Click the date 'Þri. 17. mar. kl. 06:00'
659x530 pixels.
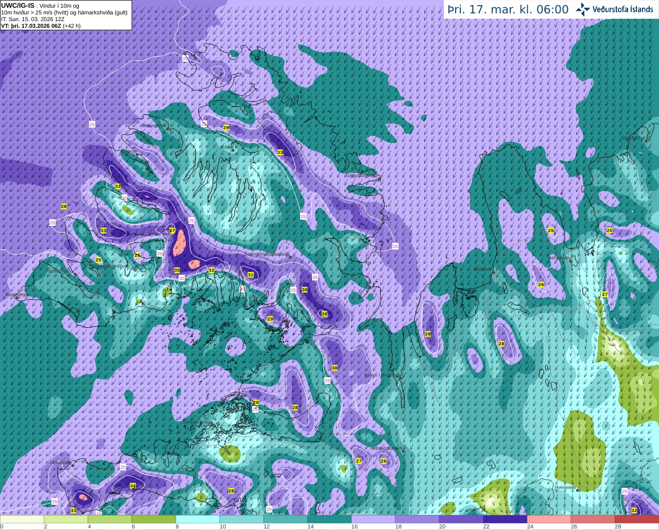coord(508,9)
